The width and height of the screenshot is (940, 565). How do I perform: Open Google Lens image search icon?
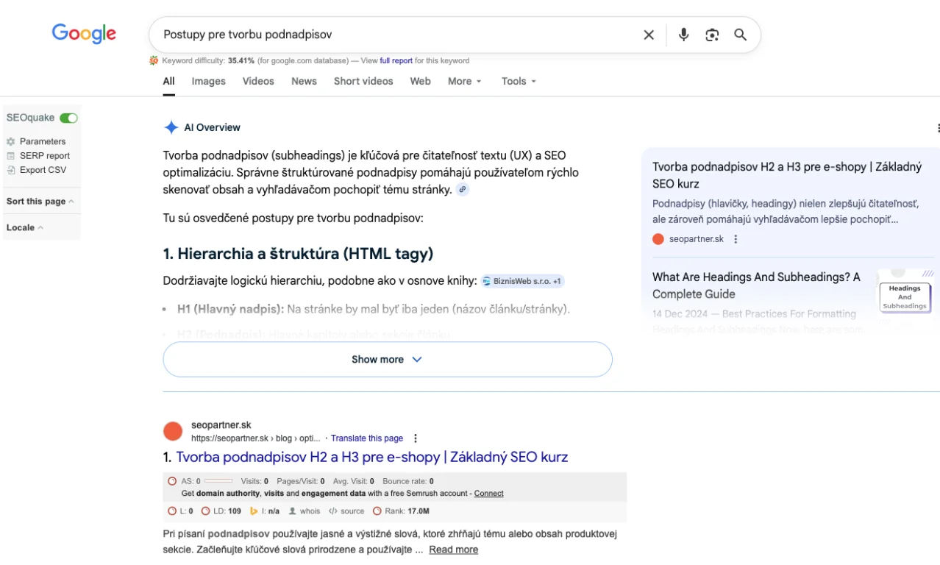pos(711,35)
